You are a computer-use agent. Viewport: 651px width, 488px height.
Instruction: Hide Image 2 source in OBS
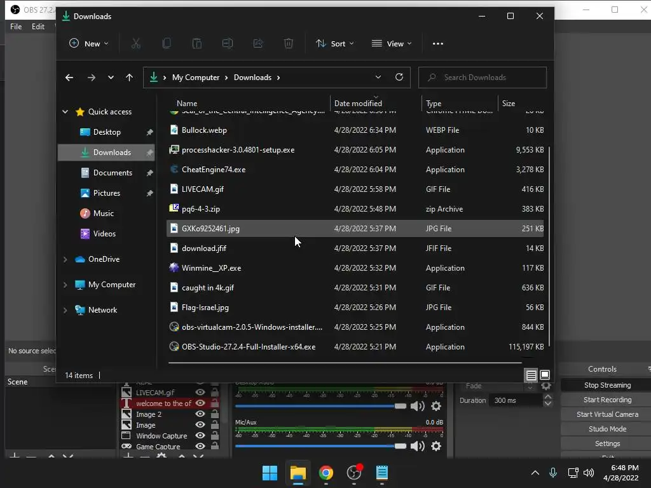point(200,414)
